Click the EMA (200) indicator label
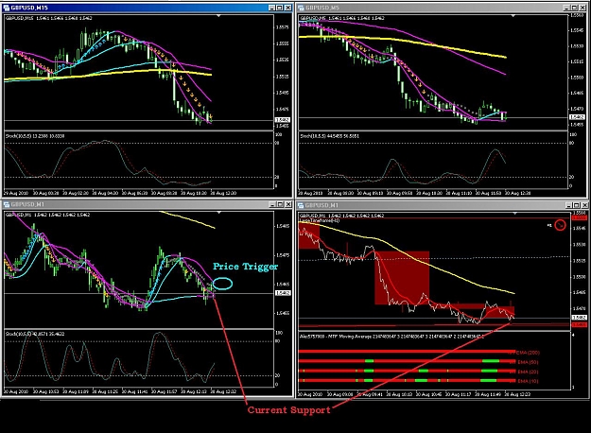Viewport: 591px width, 433px height. [528, 353]
